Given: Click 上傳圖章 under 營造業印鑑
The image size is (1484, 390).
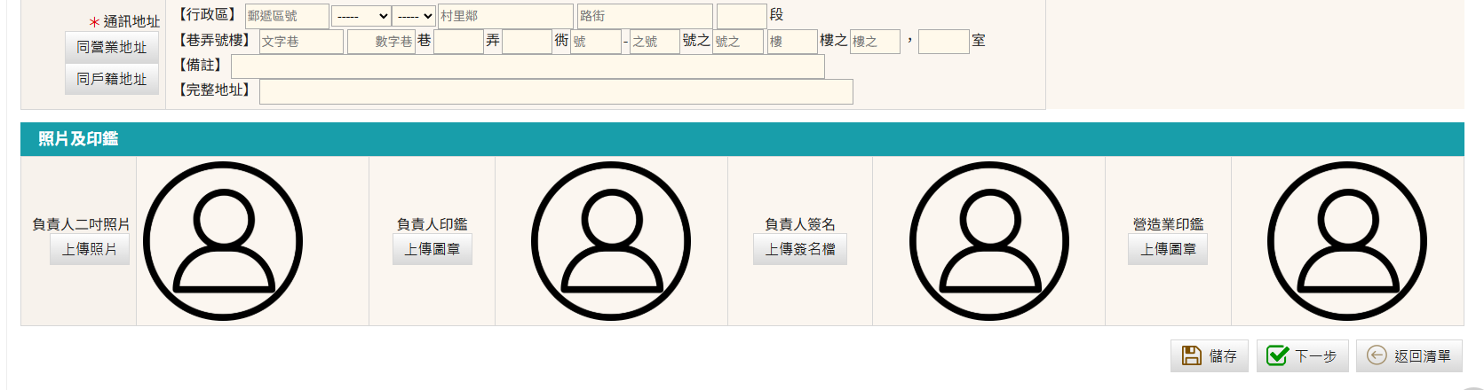Looking at the screenshot, I should [x=1167, y=249].
